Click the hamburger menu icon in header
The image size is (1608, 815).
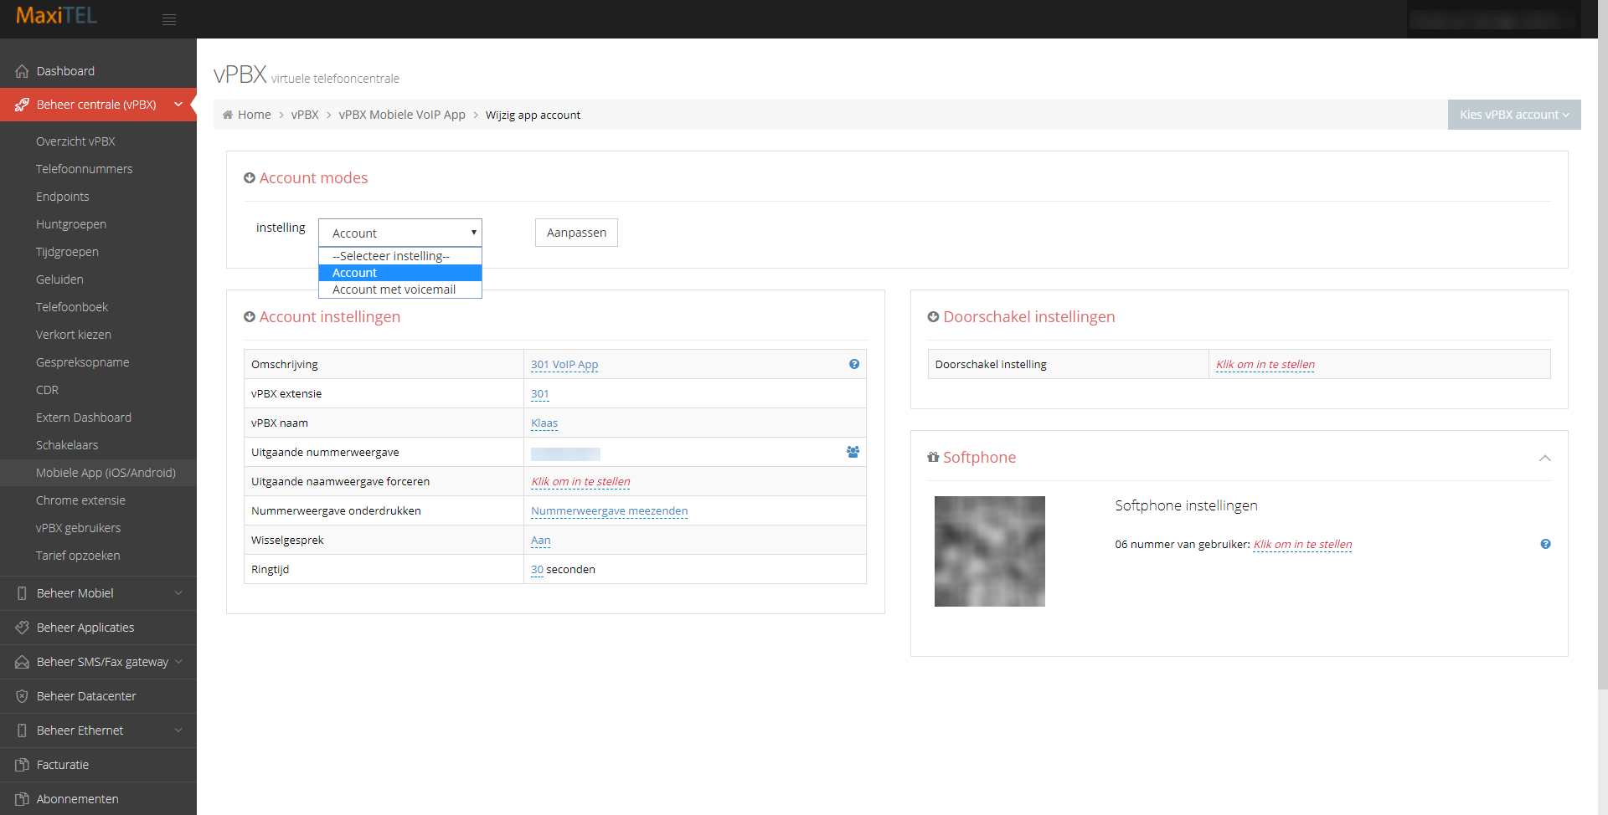[169, 19]
